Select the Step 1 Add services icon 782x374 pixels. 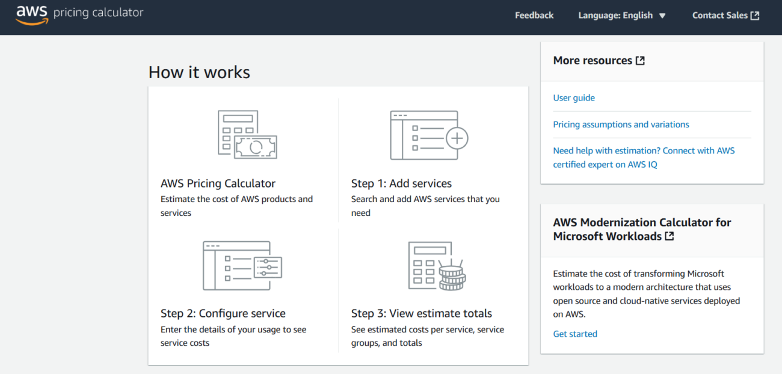tap(427, 133)
